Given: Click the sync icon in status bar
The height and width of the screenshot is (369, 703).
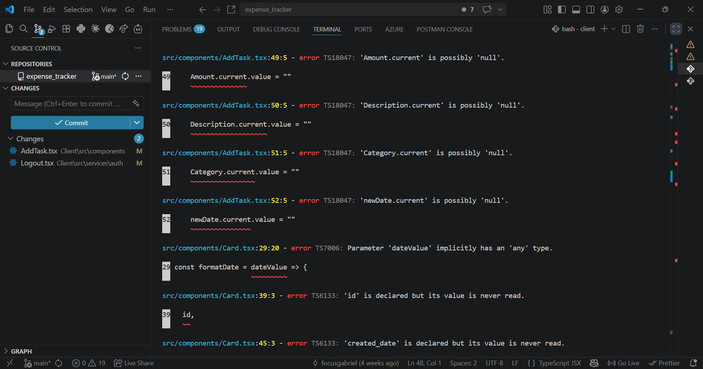Looking at the screenshot, I should pos(59,363).
